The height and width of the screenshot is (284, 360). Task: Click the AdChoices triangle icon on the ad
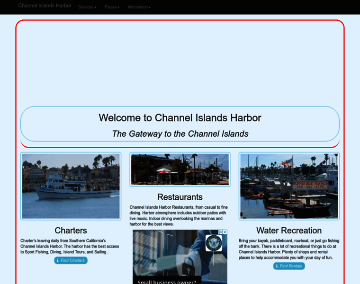(x=220, y=232)
